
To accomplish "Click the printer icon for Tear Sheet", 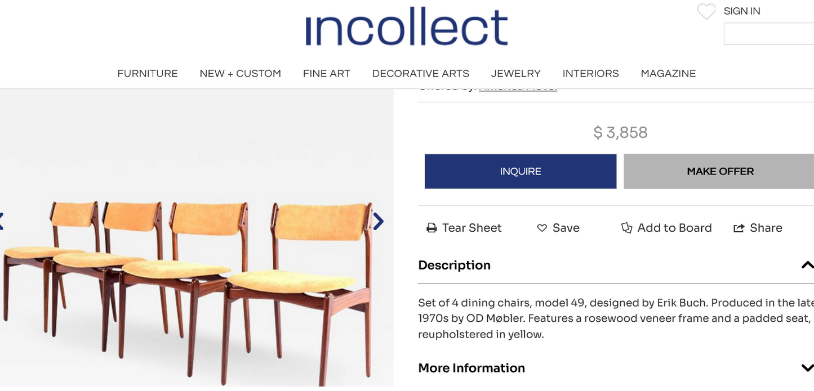I will [x=432, y=228].
